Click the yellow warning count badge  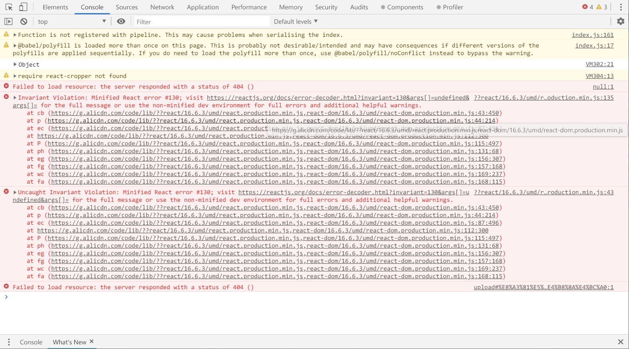(602, 7)
